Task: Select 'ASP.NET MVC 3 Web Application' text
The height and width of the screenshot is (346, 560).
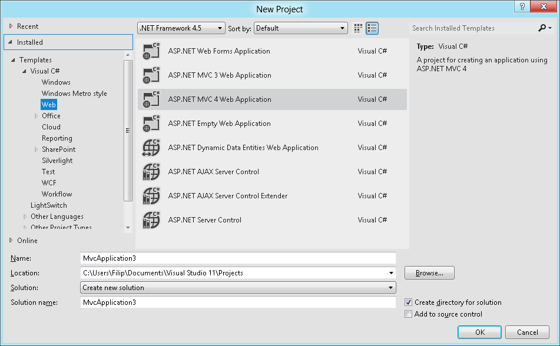Action: [220, 75]
